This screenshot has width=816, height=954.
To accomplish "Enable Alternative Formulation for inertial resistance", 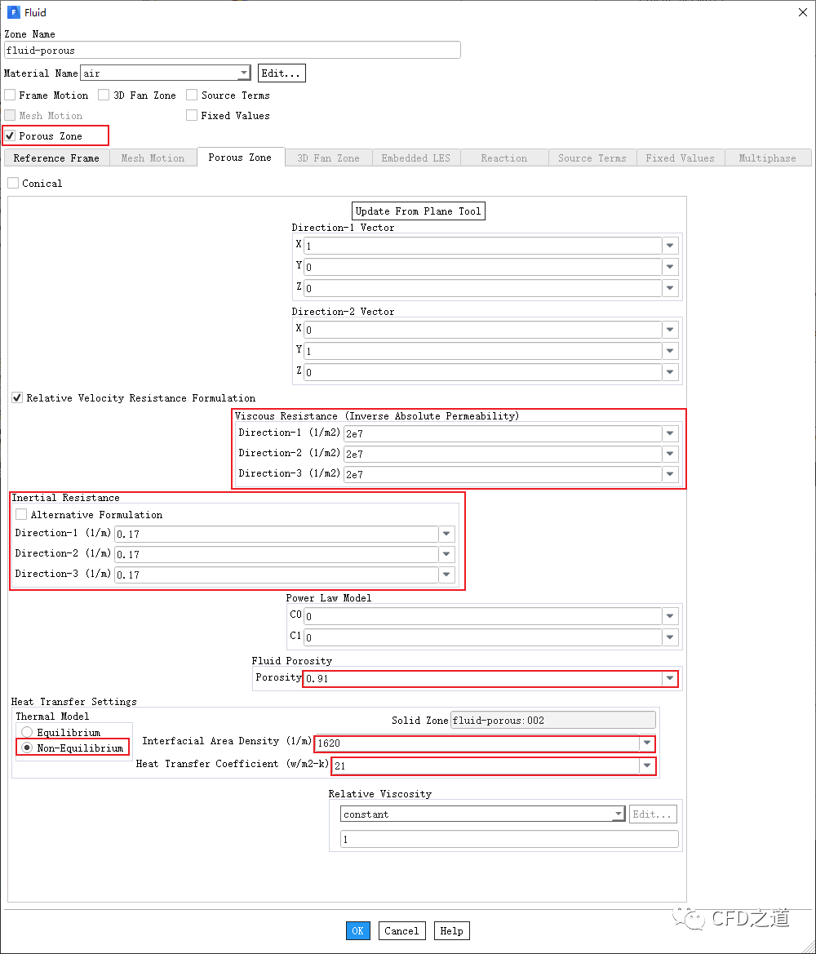I will (x=21, y=515).
